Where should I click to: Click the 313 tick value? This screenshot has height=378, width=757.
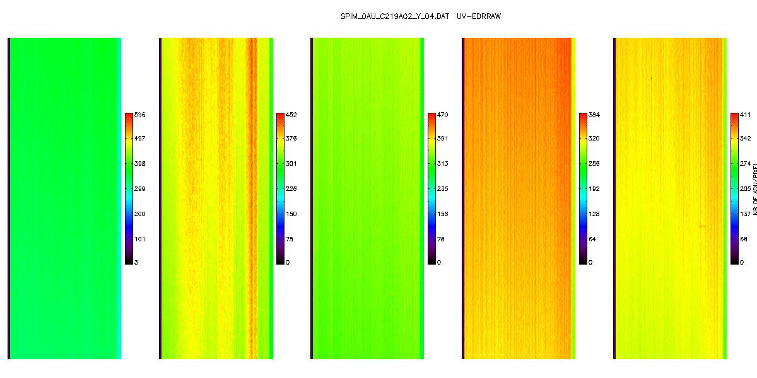(x=442, y=163)
